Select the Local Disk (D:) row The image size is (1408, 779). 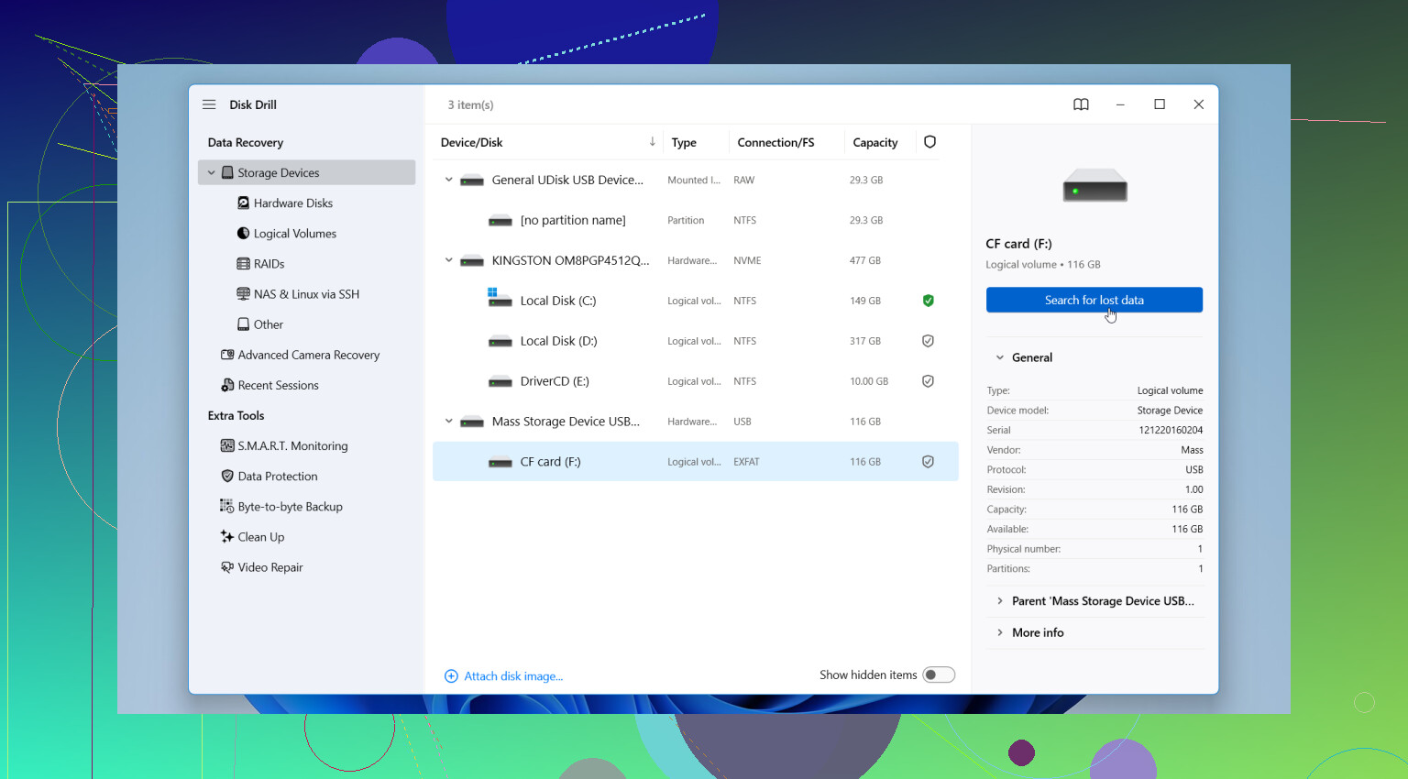click(696, 341)
